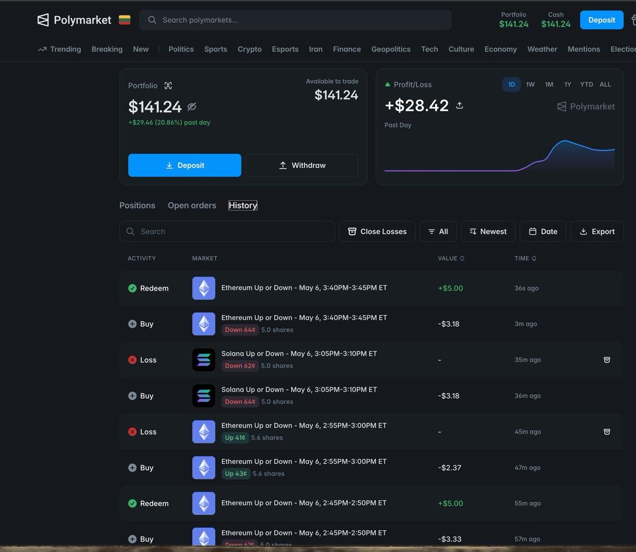This screenshot has width=636, height=552.
Task: Close the Solana 3:05PM loss via archive icon
Action: click(607, 360)
